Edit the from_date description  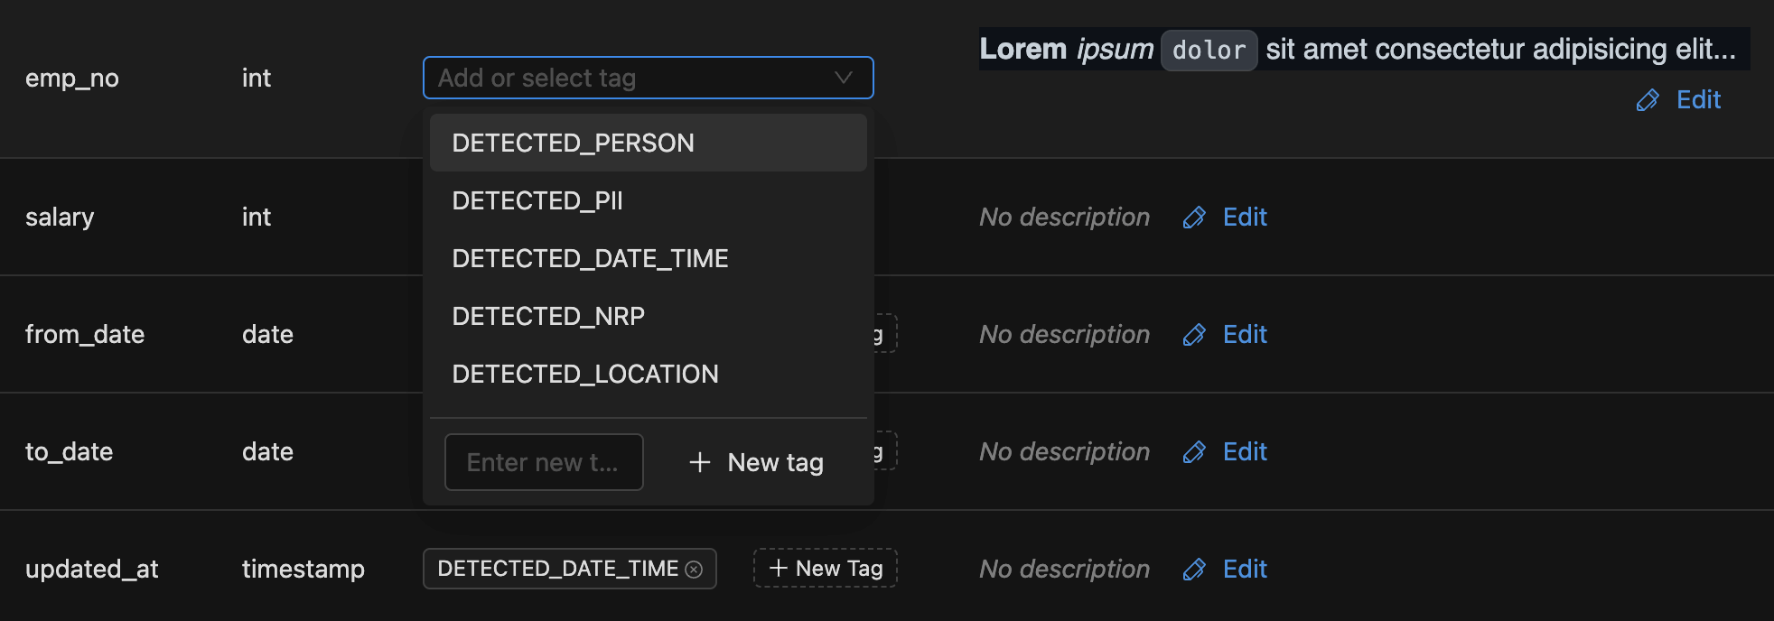click(x=1225, y=334)
